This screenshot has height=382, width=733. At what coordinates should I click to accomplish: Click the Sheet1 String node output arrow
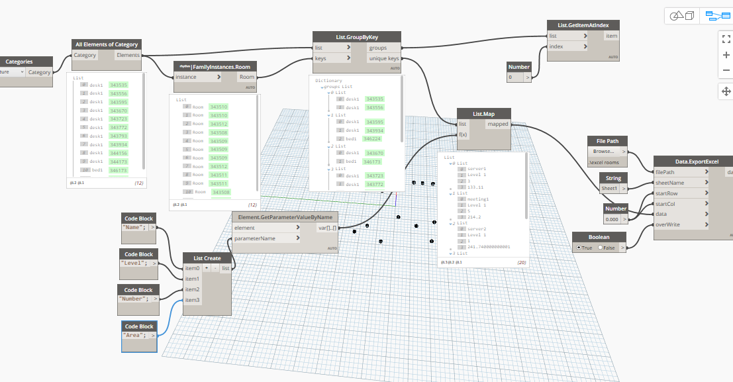tap(624, 189)
